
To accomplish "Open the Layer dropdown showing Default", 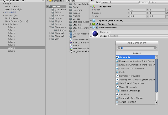I will tap(158, 2).
